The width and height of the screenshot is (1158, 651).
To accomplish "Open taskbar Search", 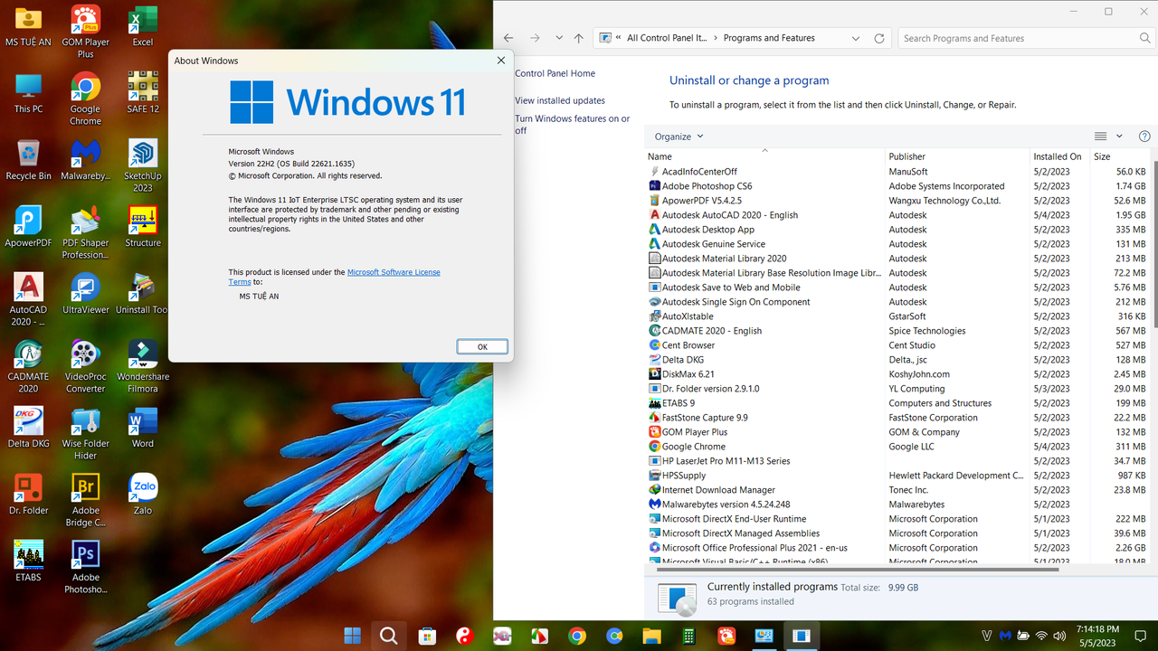I will point(388,636).
